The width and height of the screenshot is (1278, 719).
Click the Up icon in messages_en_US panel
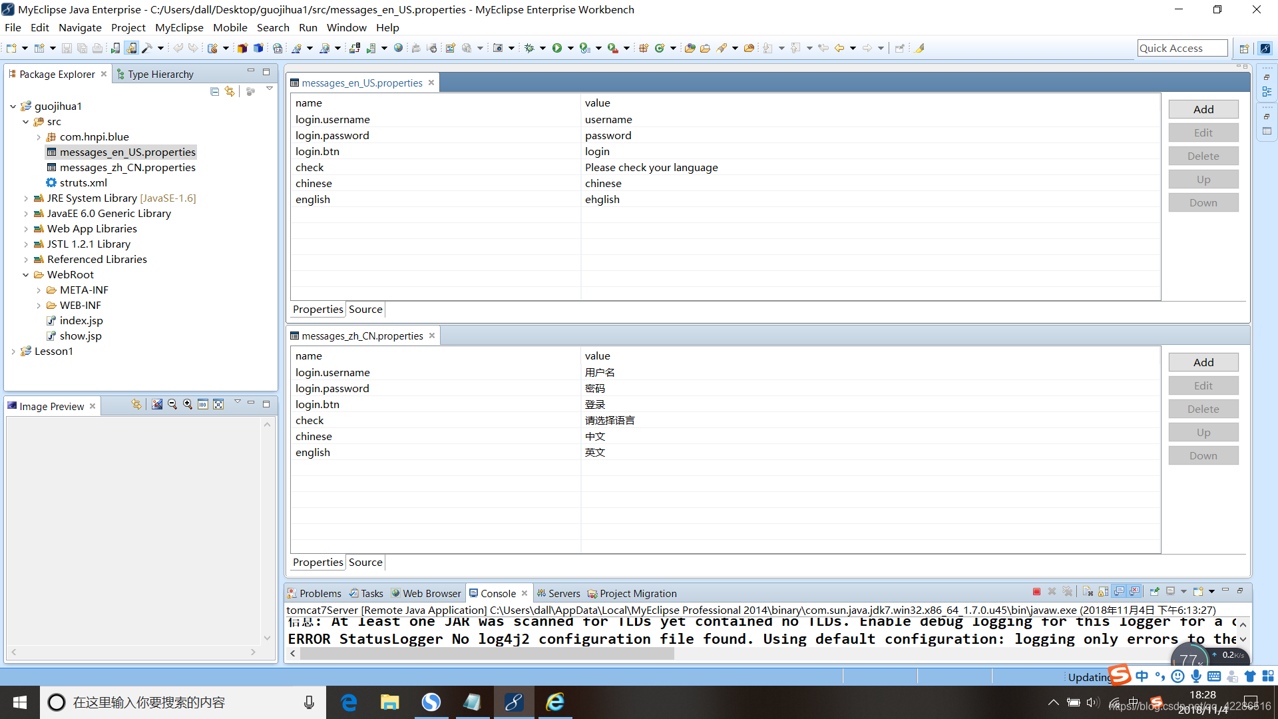tap(1203, 179)
